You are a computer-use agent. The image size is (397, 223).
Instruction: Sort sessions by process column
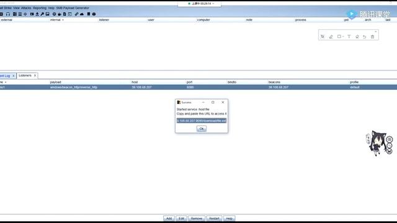[x=300, y=20]
